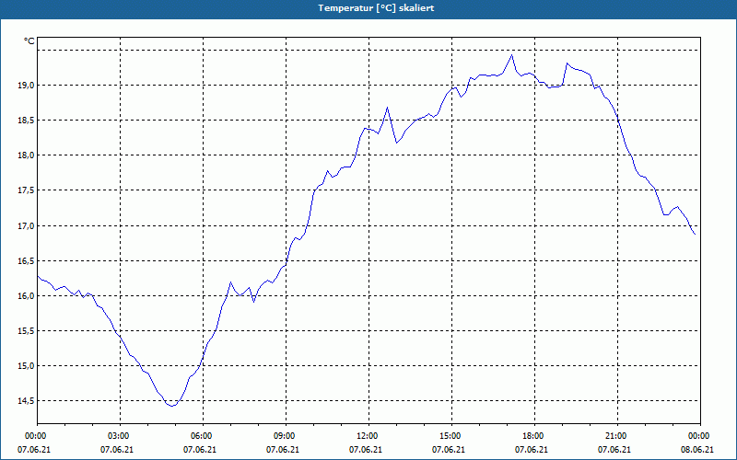Click the curve's minimum point near 05:00

click(172, 406)
